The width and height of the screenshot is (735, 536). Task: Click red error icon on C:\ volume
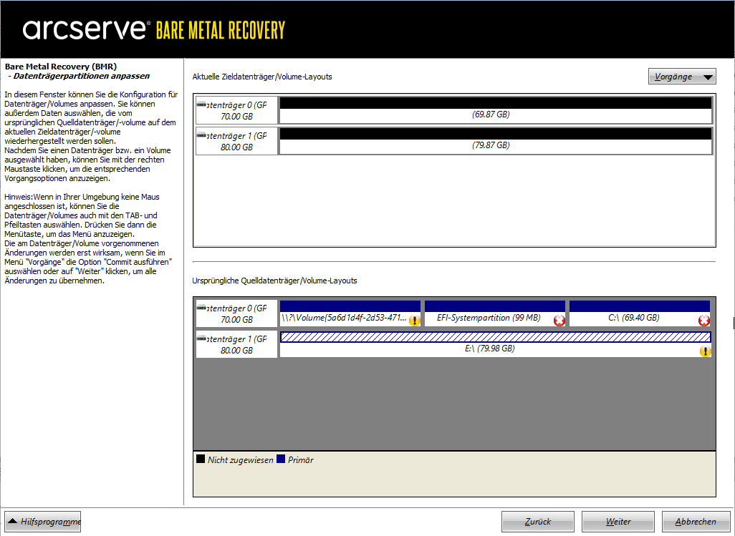coord(704,321)
